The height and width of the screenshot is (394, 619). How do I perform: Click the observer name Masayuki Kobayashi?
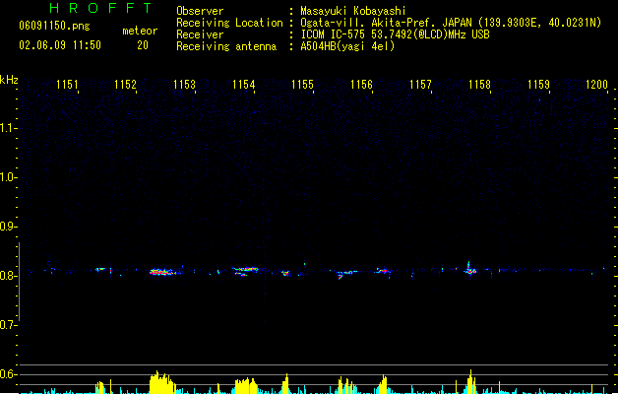tap(353, 11)
